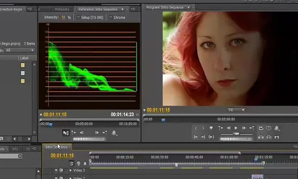Click the light blue label swatch
This screenshot has width=298, height=179.
click(x=23, y=73)
